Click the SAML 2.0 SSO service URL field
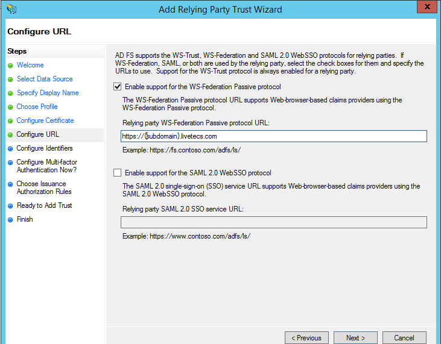 274,222
